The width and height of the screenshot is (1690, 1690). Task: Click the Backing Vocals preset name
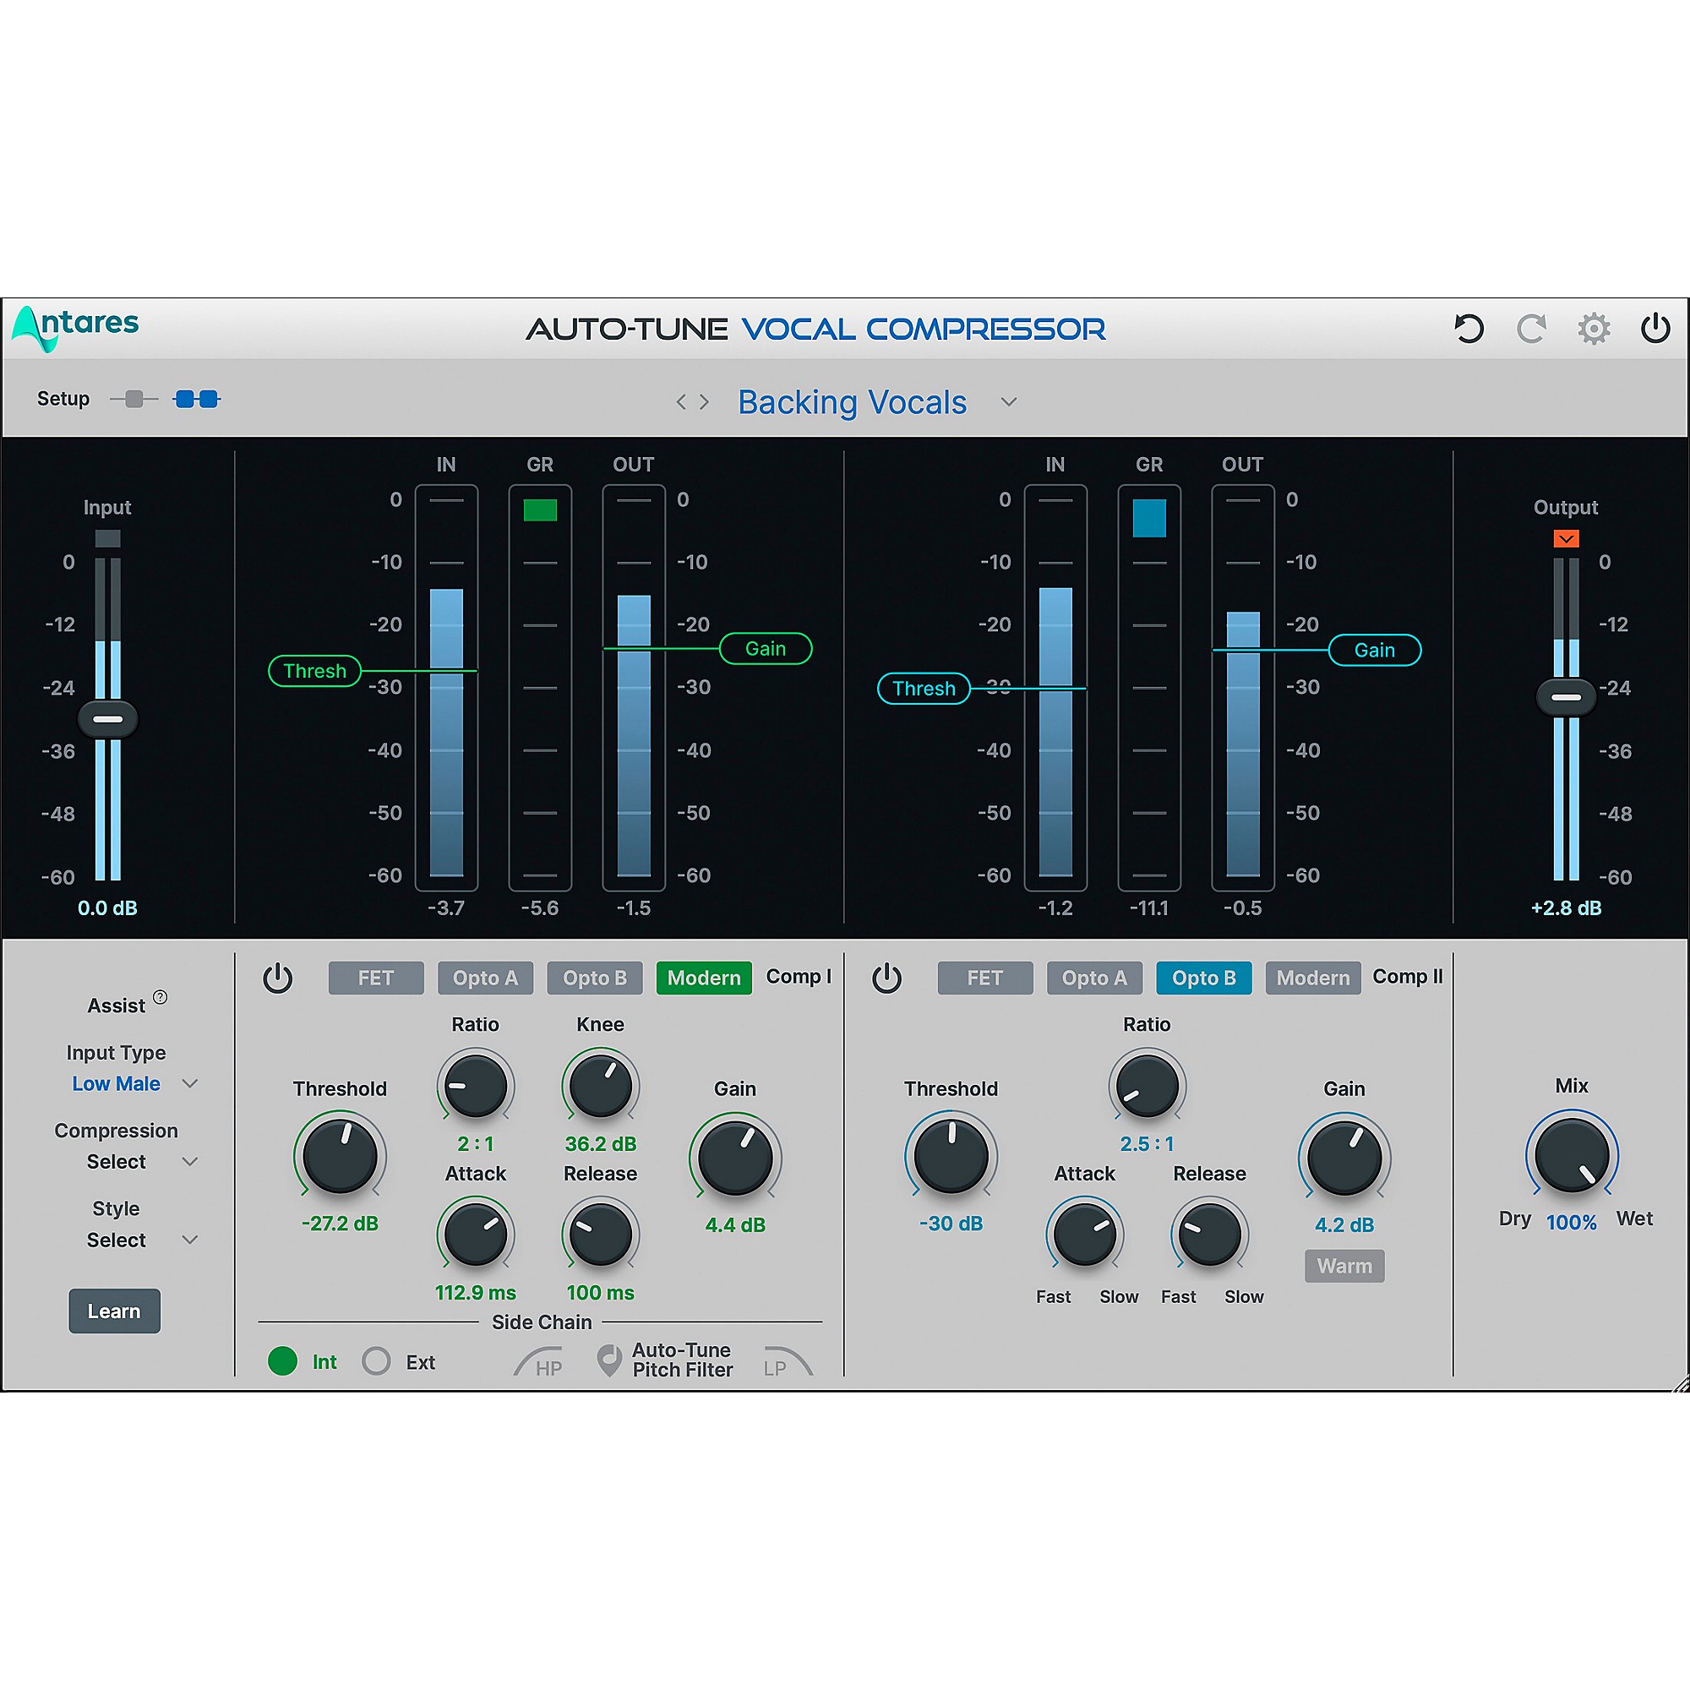click(852, 402)
